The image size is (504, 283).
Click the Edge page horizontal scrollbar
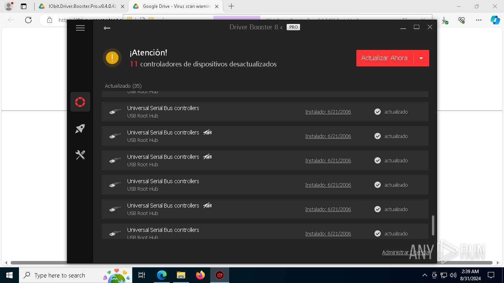pyautogui.click(x=252, y=263)
